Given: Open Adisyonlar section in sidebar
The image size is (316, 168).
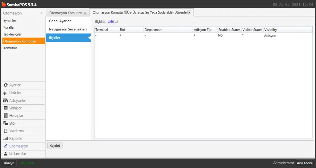Looking at the screenshot, I should [17, 101].
